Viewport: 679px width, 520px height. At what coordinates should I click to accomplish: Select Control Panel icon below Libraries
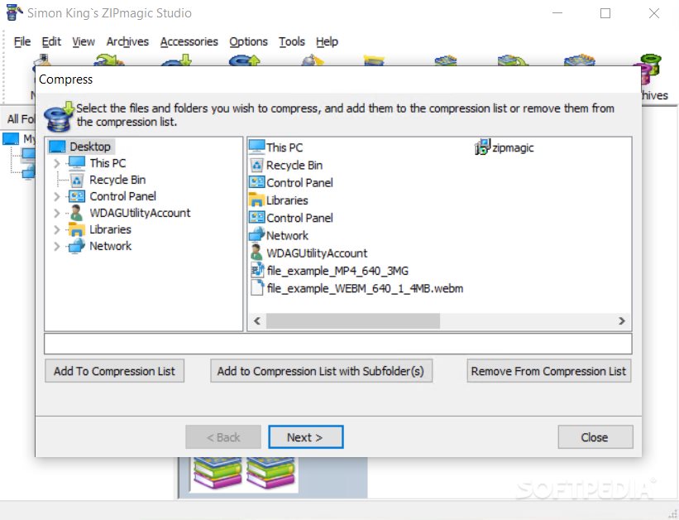point(256,217)
